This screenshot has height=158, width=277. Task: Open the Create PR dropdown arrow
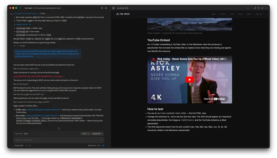point(102,134)
